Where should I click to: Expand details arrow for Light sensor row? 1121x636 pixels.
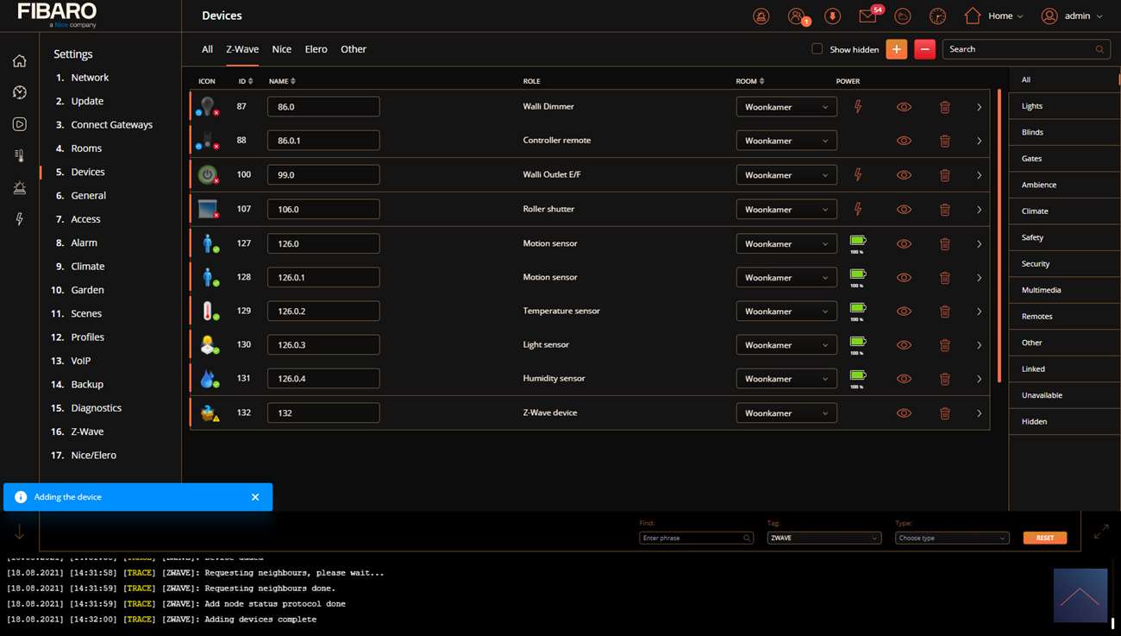[x=979, y=345]
